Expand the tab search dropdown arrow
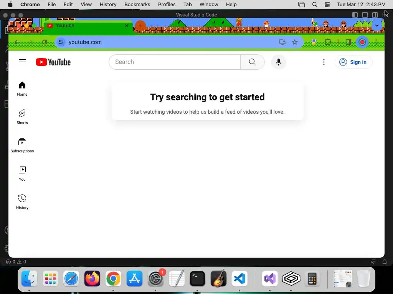This screenshot has width=393, height=294. [x=377, y=26]
